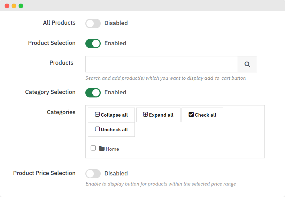Image resolution: width=285 pixels, height=197 pixels.
Task: Select the Home category tree item
Action: tap(113, 149)
